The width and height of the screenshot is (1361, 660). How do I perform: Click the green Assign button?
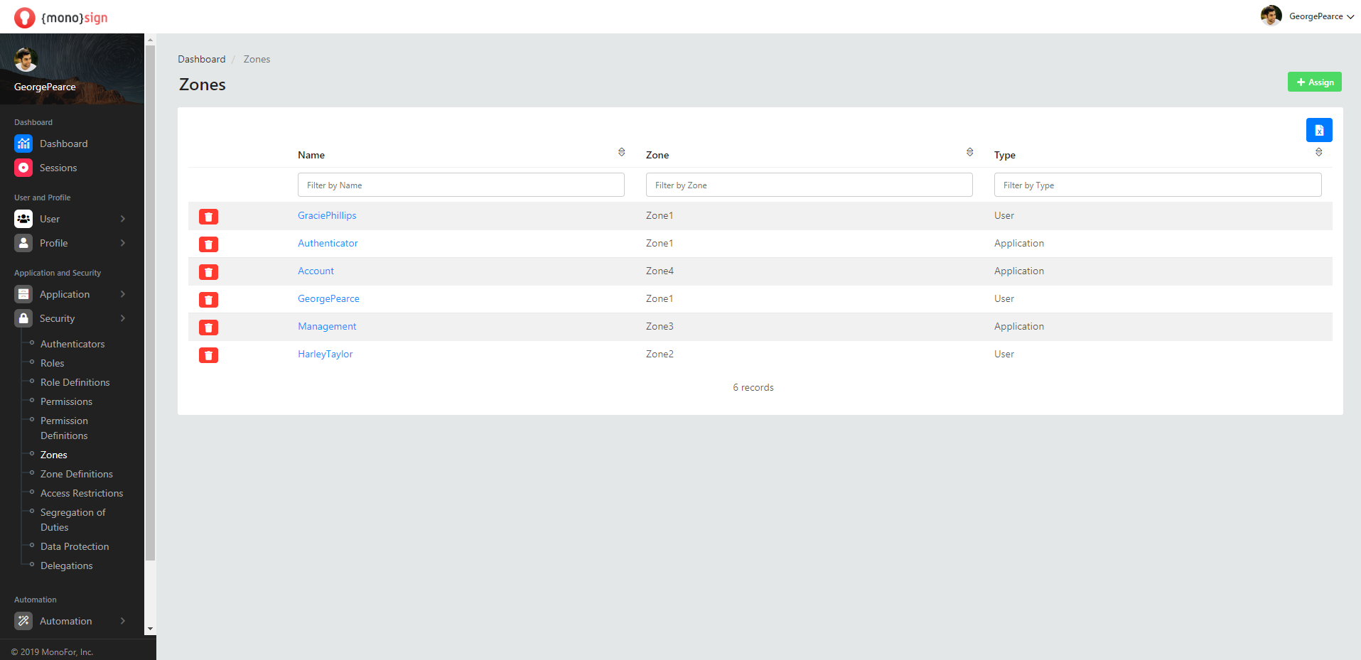[1314, 82]
